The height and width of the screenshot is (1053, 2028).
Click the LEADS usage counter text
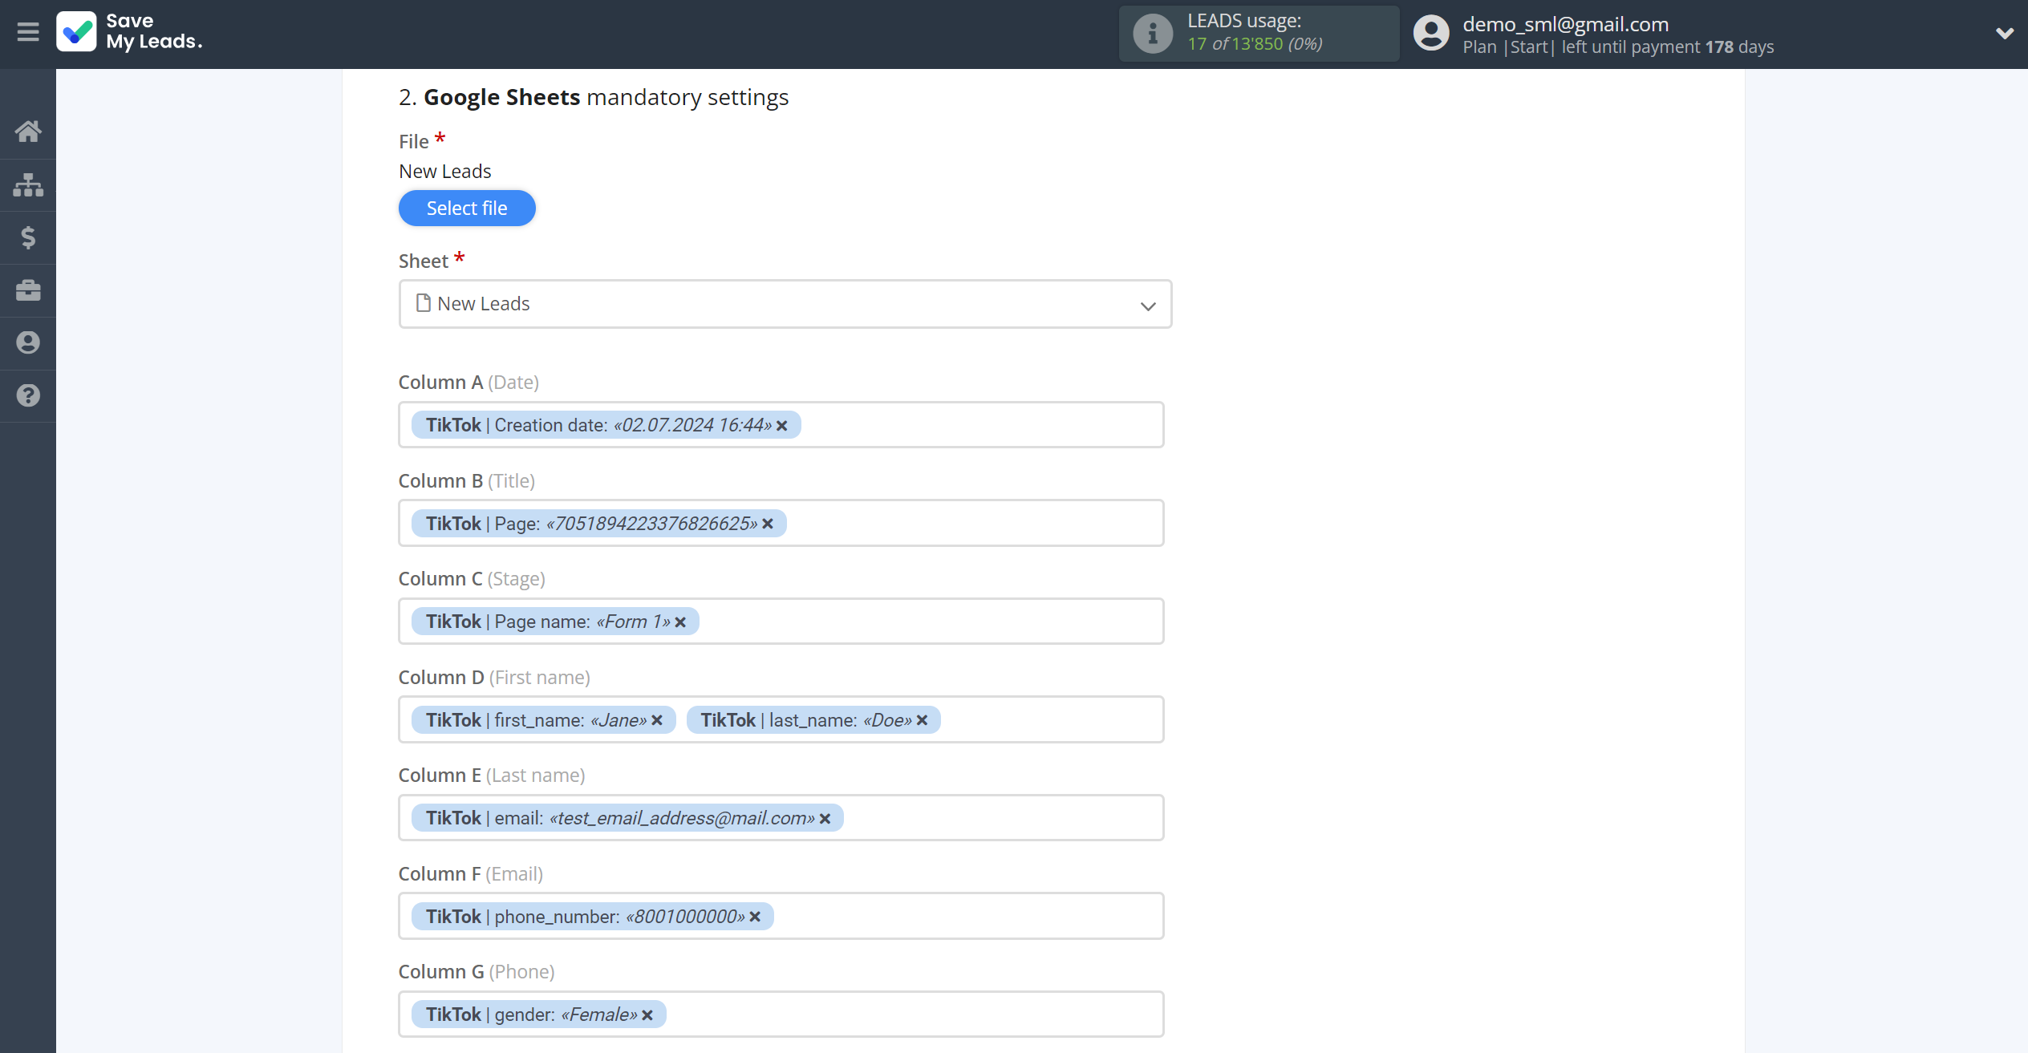pyautogui.click(x=1255, y=44)
